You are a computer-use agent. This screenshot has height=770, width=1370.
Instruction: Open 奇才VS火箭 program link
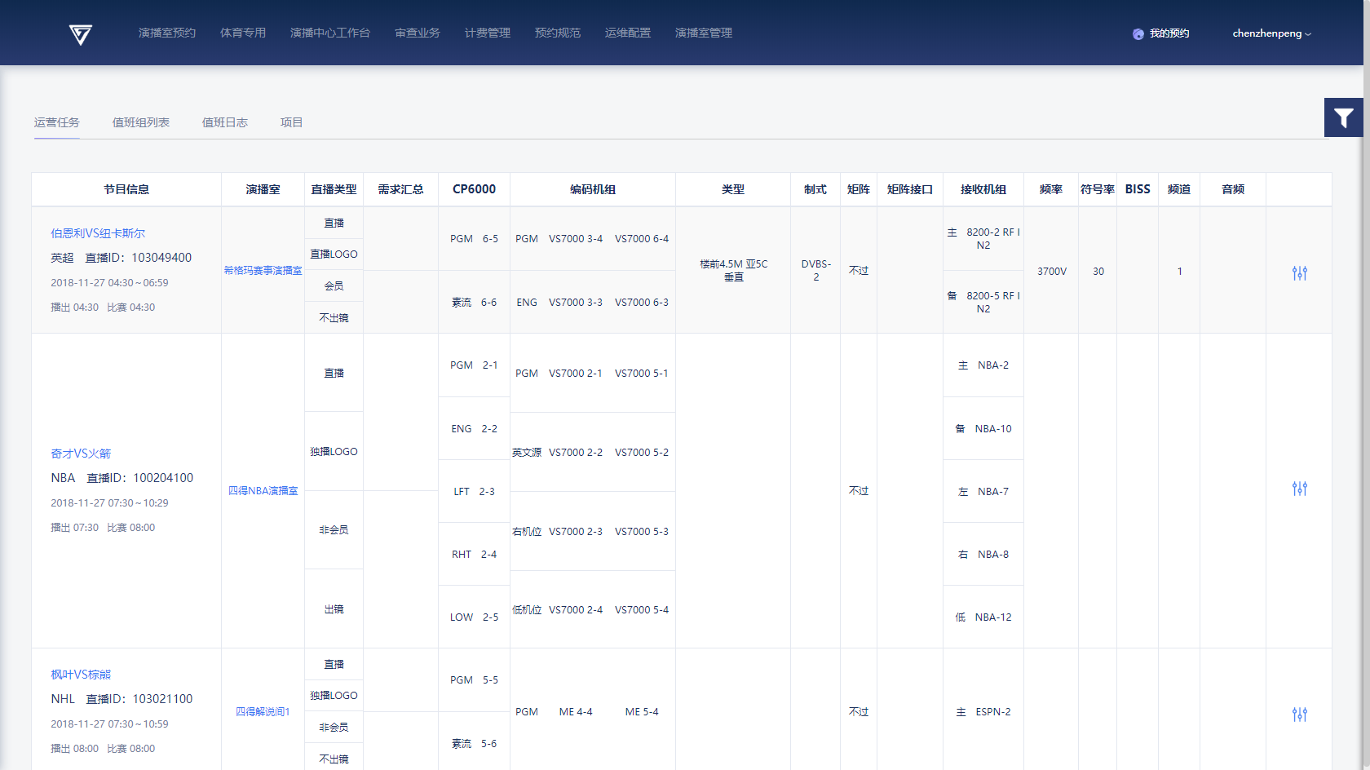coord(81,454)
